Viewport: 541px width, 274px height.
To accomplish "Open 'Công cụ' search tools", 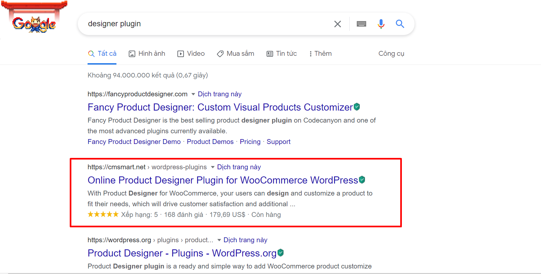I will click(391, 54).
